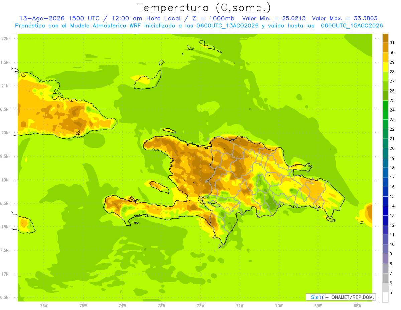The image size is (401, 310).
Task: Click the '21N' latitude label
Action: point(5,86)
